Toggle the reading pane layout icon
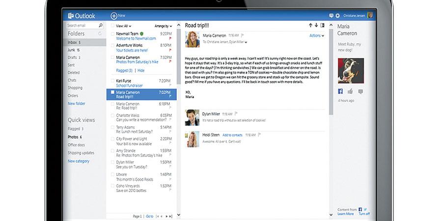This screenshot has height=221, width=442. (x=323, y=26)
